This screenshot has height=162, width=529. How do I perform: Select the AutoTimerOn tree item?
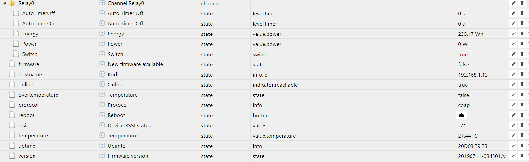click(38, 24)
